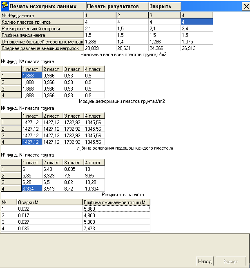
Task: Select depth cell 10,28
Action: click(94, 182)
